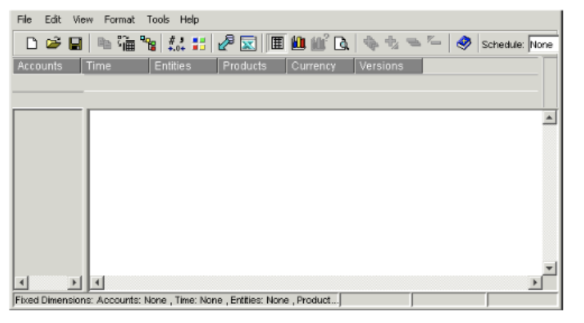Viewport: 584px width, 323px height.
Task: Click the blue help book icon
Action: tap(463, 44)
